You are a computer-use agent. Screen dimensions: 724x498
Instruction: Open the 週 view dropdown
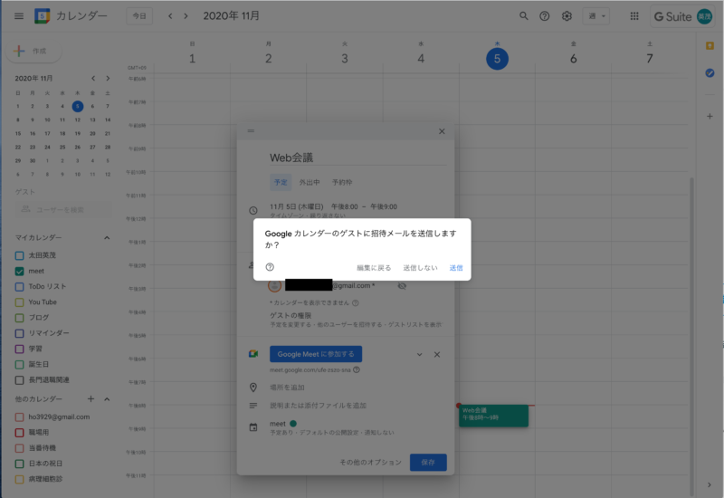click(596, 16)
